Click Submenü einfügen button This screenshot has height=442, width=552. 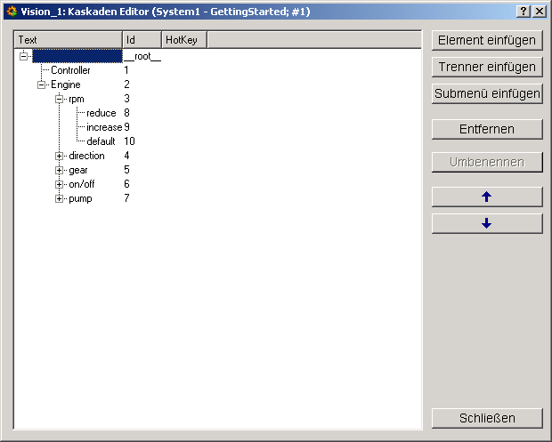[487, 93]
